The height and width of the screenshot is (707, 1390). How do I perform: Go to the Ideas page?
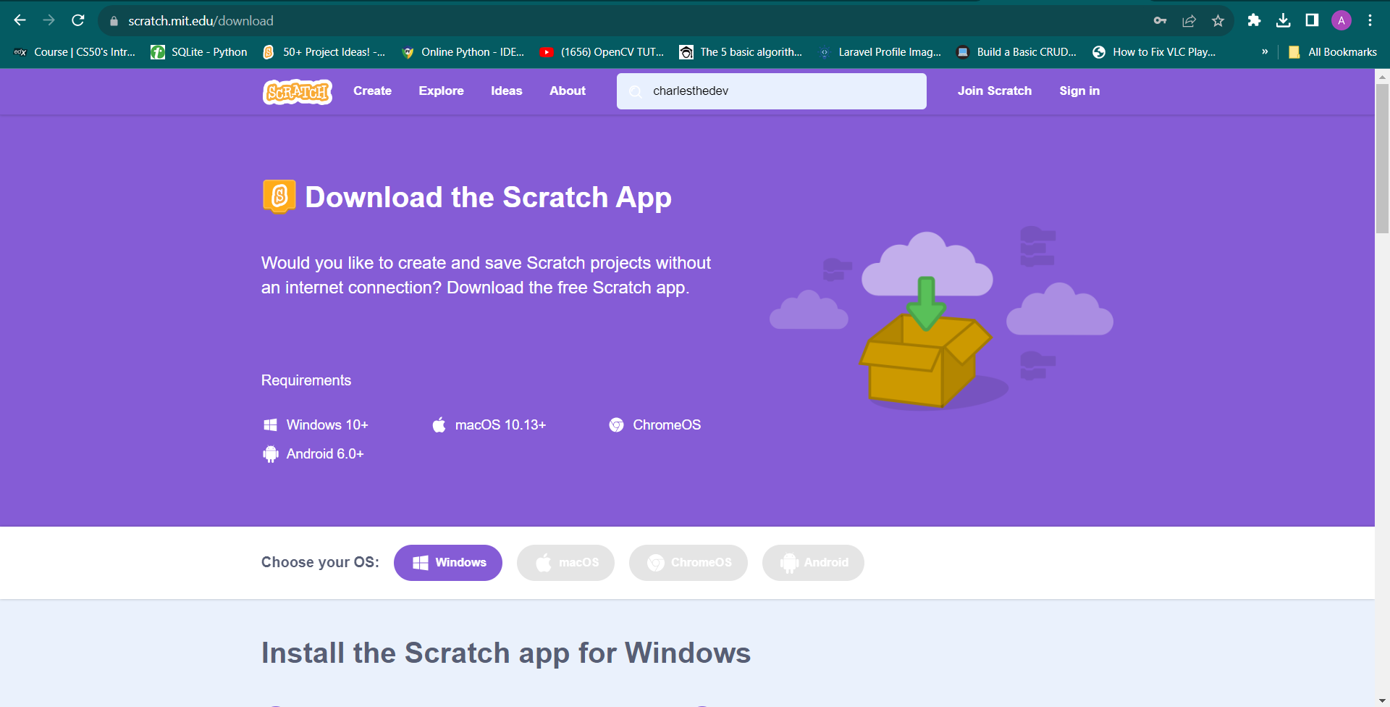click(x=506, y=91)
